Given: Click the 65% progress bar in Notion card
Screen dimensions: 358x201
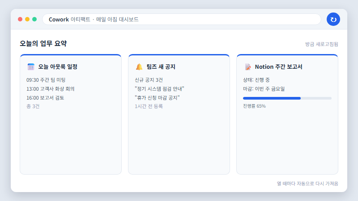Looking at the screenshot, I should [287, 98].
